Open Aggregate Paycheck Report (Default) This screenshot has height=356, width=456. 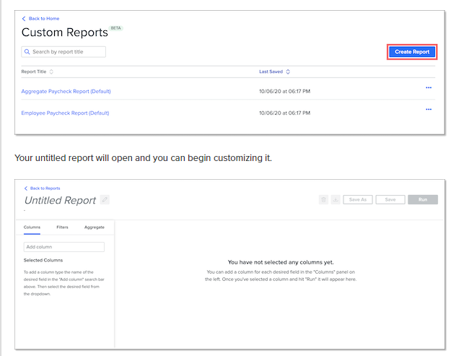[66, 91]
